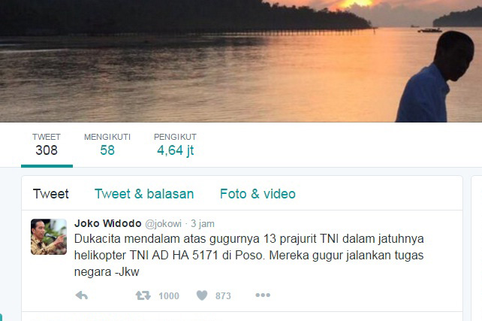Like the tweet with the heart icon
This screenshot has width=482, height=321.
(x=202, y=295)
